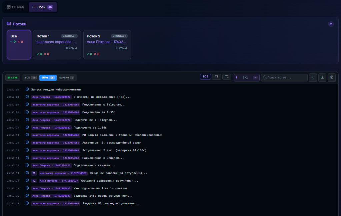341x216 pixels.
Task: Click the Потоки list icon
Action: [x=9, y=24]
